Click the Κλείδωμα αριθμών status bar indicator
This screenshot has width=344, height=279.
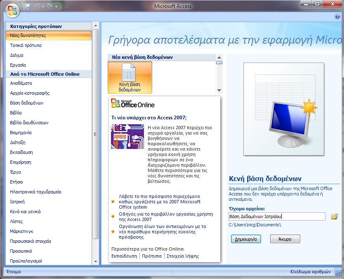311,272
